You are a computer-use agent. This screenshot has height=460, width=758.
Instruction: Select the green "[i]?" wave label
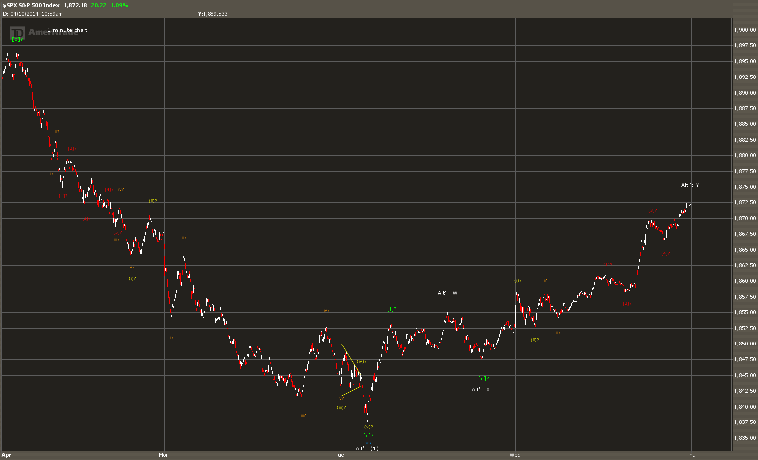click(x=392, y=309)
